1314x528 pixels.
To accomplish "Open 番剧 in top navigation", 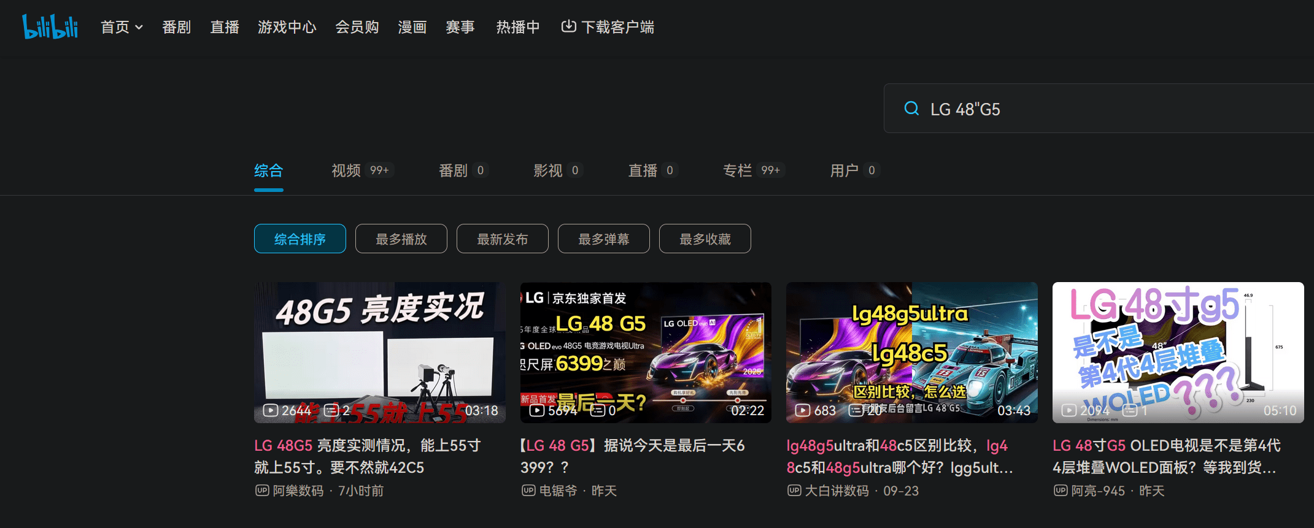I will [176, 27].
